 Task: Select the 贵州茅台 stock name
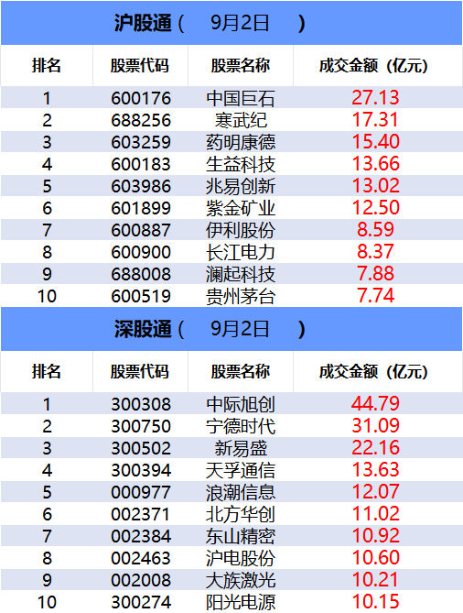click(241, 296)
